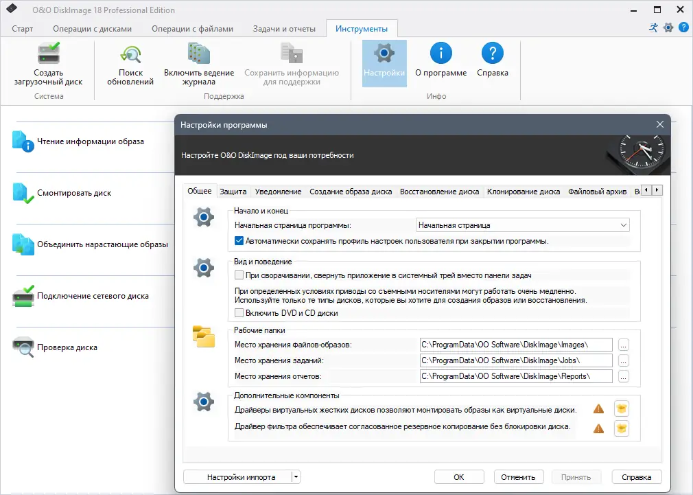Switch to Операции с дисками tab
This screenshot has height=495, width=693.
pyautogui.click(x=93, y=29)
